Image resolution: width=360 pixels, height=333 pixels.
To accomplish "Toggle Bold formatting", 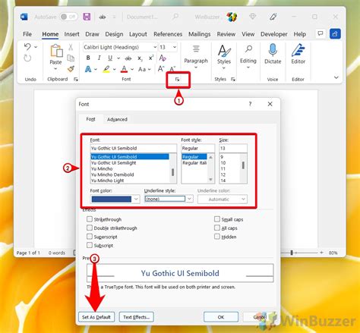I will (88, 58).
